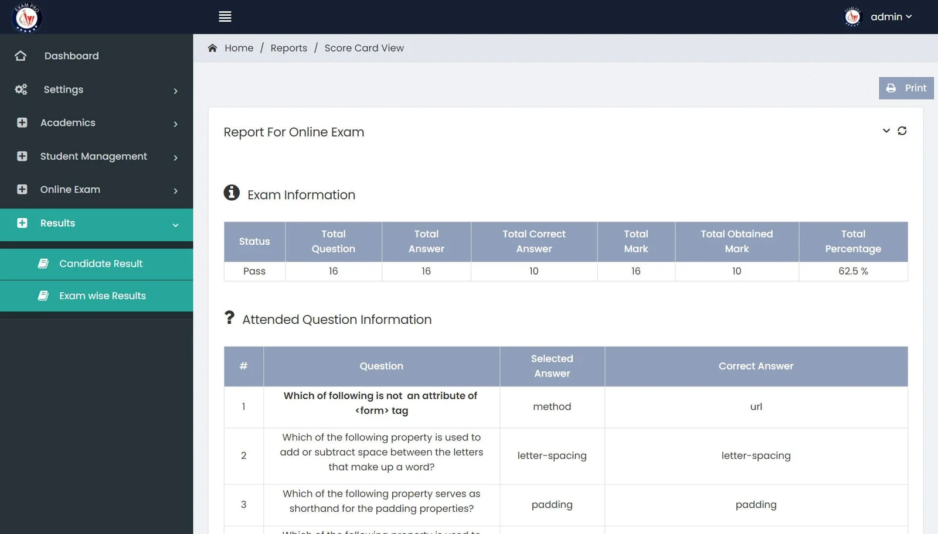Select the 'url' correct answer cell
938x534 pixels.
pyautogui.click(x=756, y=407)
